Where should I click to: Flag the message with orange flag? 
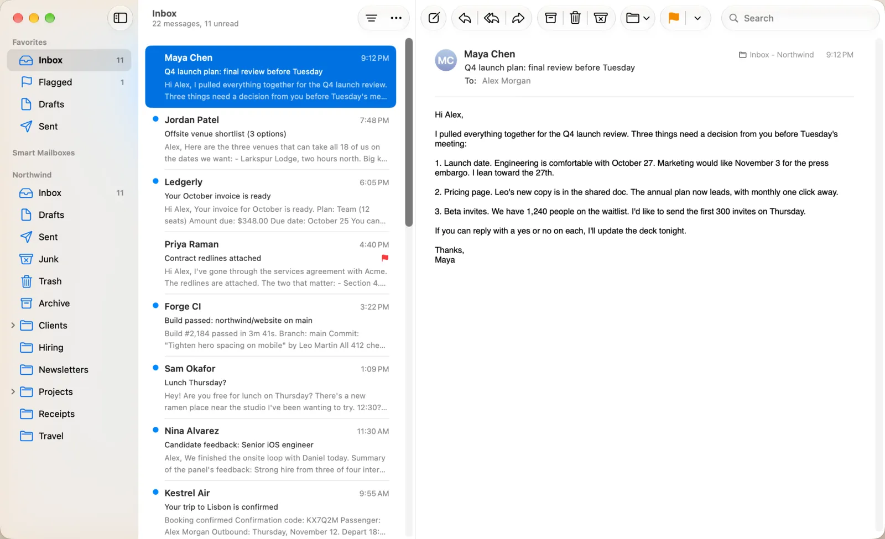click(674, 18)
